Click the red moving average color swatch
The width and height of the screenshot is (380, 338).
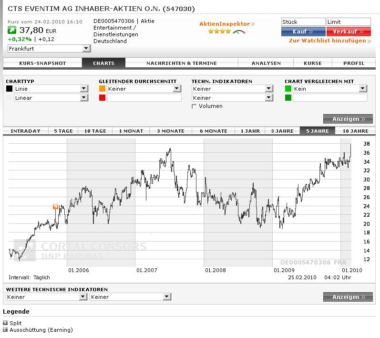point(102,97)
